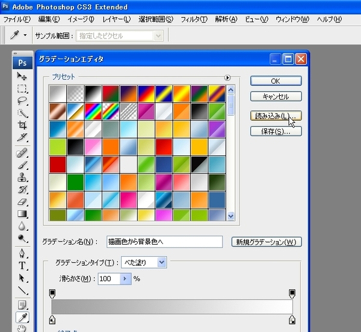
Task: Select the Horizontal Type tool
Action: (x=22, y=266)
